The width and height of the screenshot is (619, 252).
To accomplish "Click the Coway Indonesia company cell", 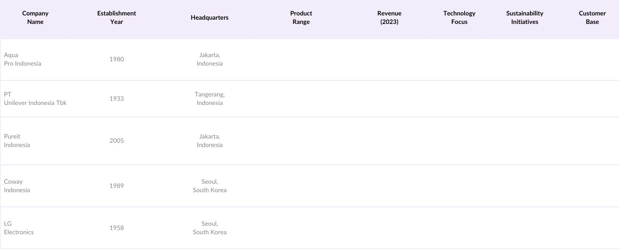I will [17, 186].
